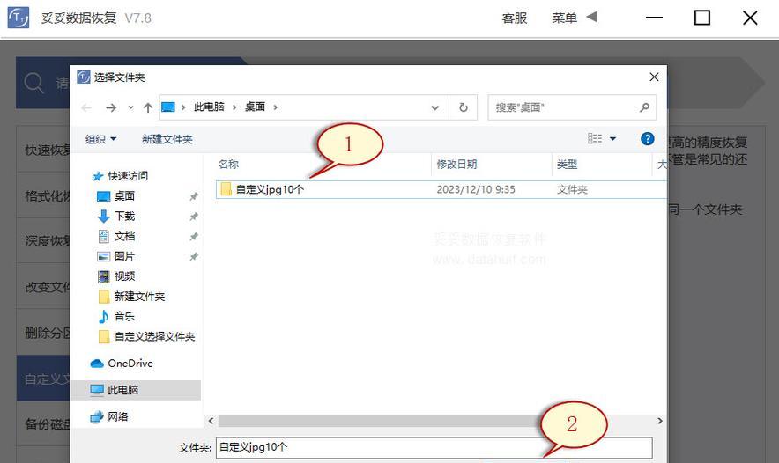This screenshot has width=779, height=463.
Task: Select the 自定义jpg10个 folder row
Action: (441, 189)
